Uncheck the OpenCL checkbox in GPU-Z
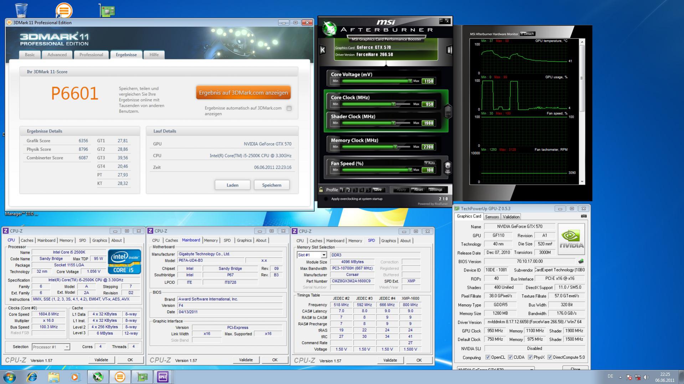The width and height of the screenshot is (684, 384). point(488,357)
